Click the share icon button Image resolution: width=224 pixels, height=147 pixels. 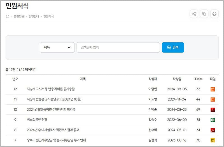click(194, 14)
